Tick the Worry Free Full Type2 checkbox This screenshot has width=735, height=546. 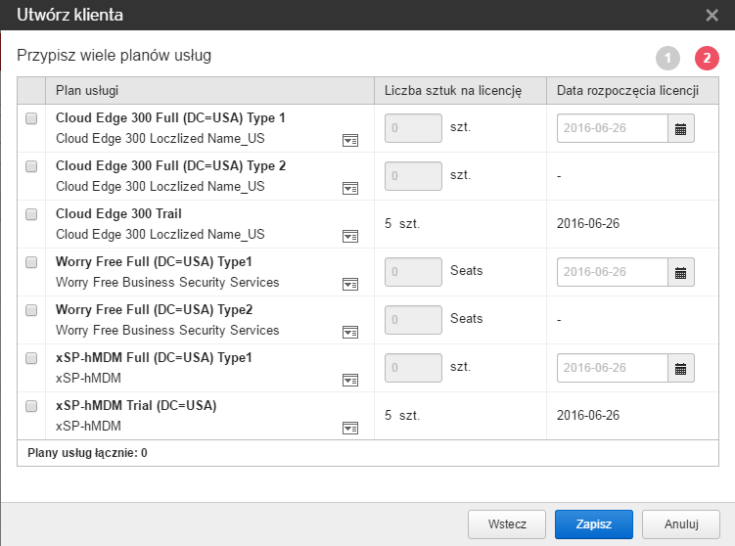pos(31,310)
